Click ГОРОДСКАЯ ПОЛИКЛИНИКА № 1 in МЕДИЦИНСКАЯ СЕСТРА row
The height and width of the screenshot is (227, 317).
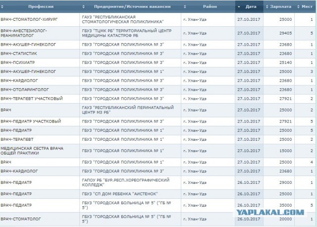click(130, 151)
